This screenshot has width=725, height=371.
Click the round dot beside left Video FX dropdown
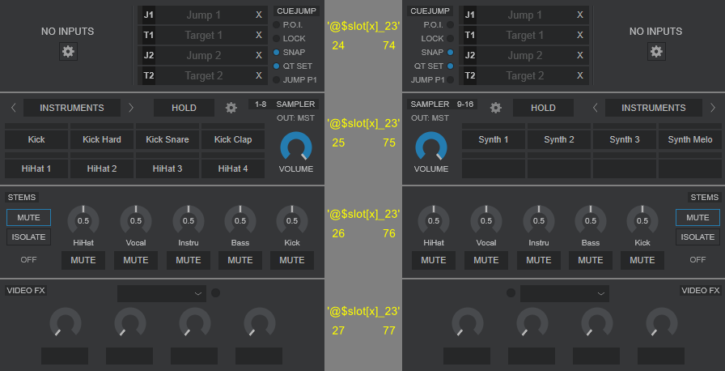(x=216, y=293)
